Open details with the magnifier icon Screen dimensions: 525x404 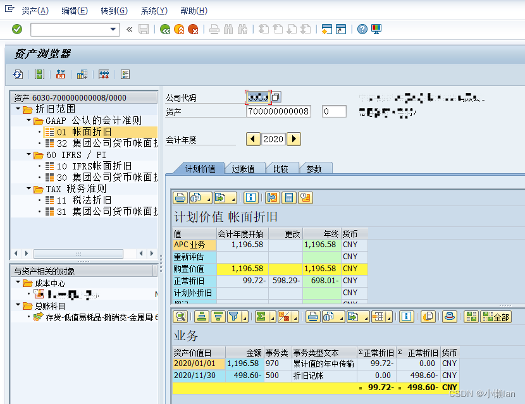(x=179, y=317)
